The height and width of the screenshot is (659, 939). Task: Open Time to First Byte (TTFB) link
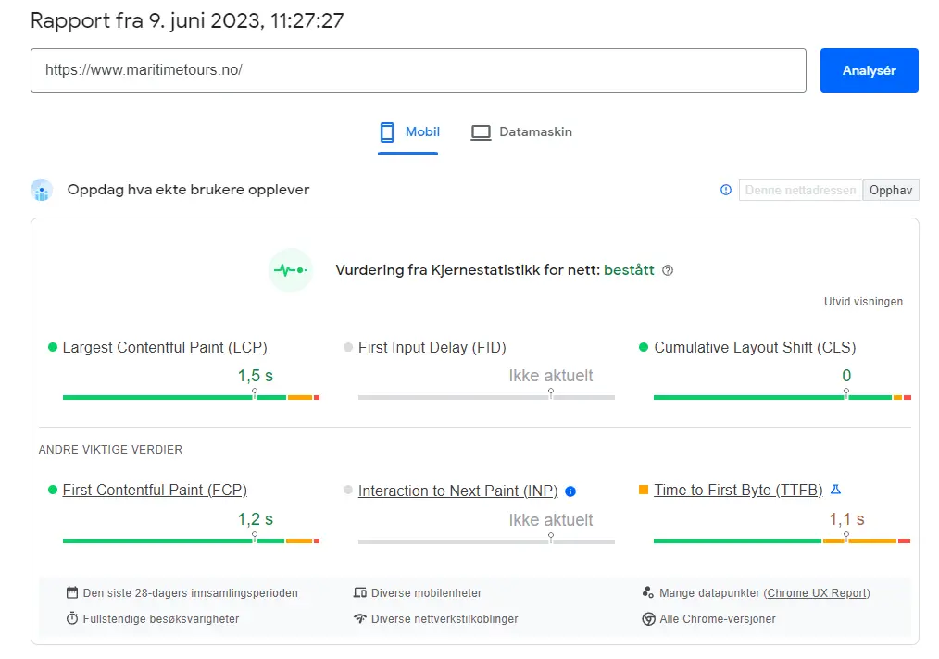(x=738, y=491)
